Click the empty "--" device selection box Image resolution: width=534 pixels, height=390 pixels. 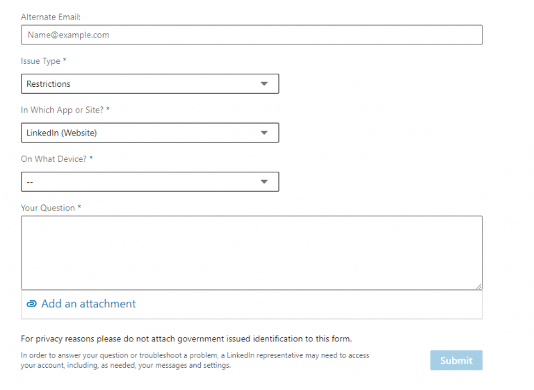(139, 181)
